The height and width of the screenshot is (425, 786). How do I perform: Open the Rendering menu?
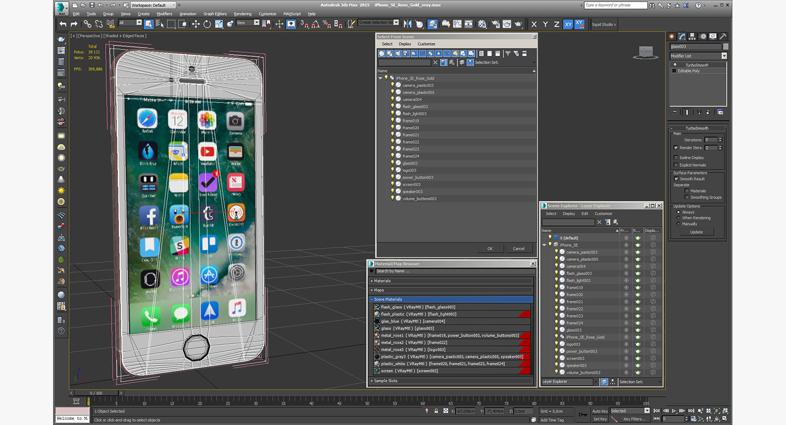pyautogui.click(x=243, y=14)
